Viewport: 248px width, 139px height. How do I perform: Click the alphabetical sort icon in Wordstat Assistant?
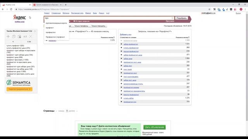(x=25, y=37)
